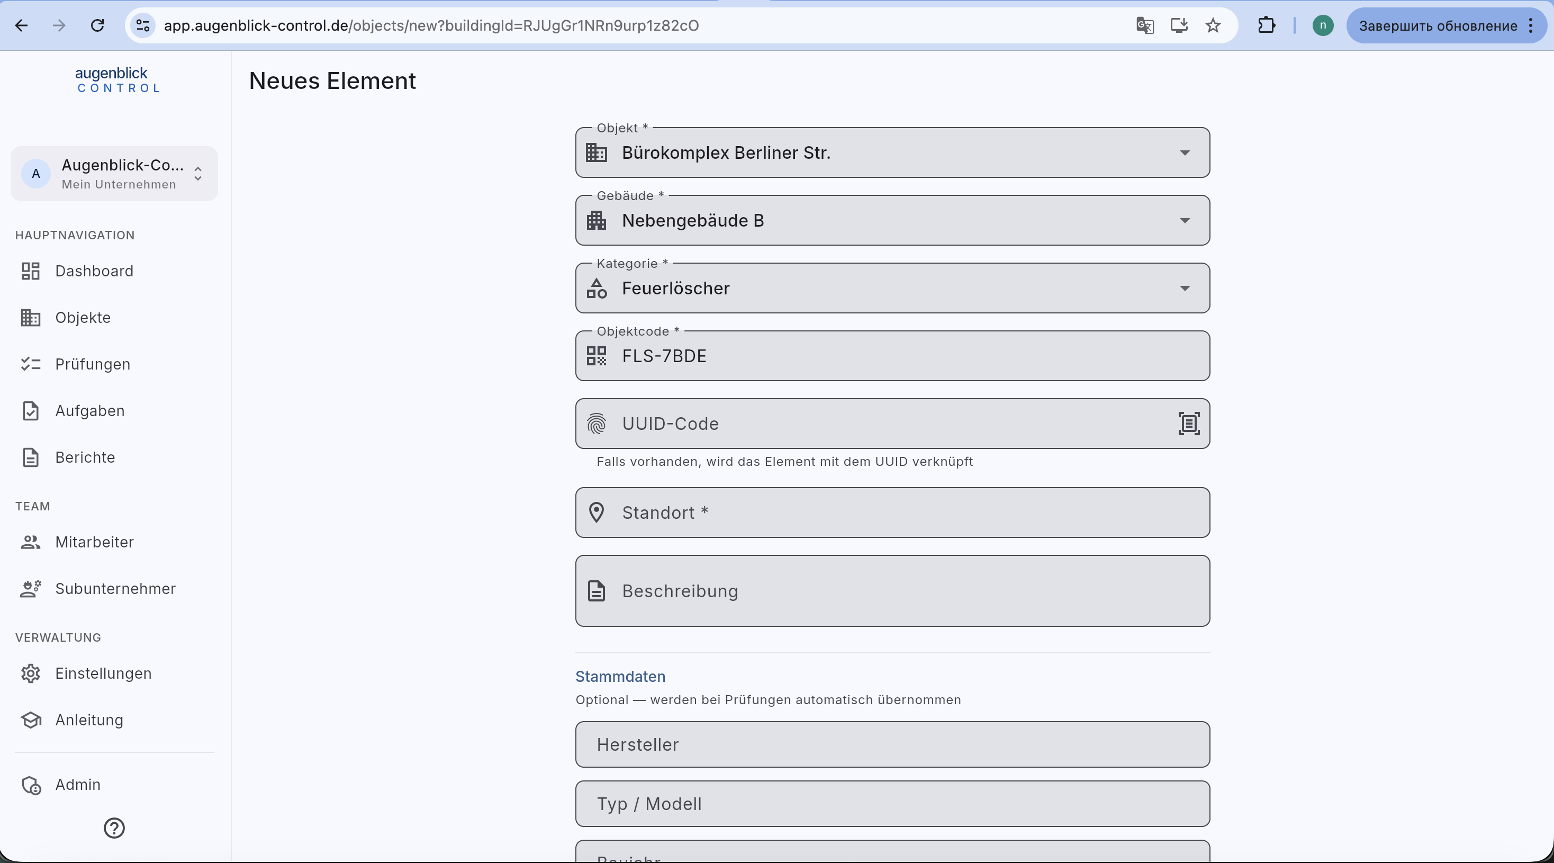
Task: Open the Gebäude dropdown arrow
Action: 1185,221
